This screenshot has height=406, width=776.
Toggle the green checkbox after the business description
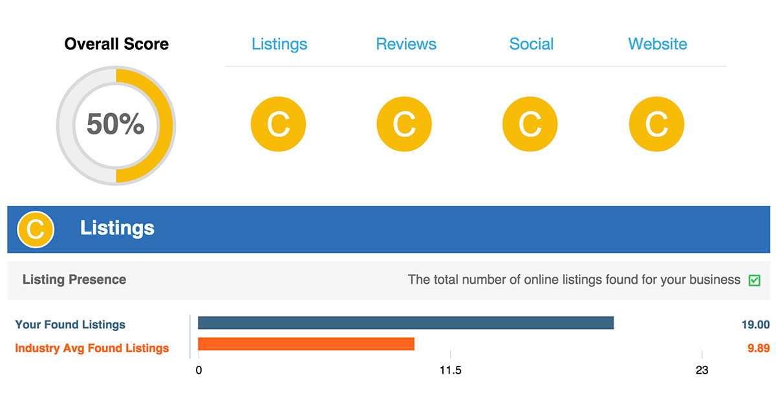(753, 279)
